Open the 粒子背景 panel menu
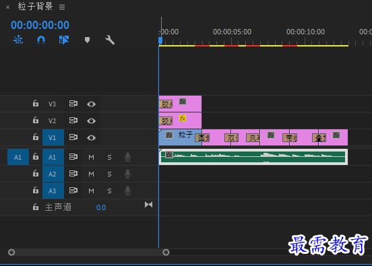Viewport: 372px width, 266px height. click(x=62, y=7)
